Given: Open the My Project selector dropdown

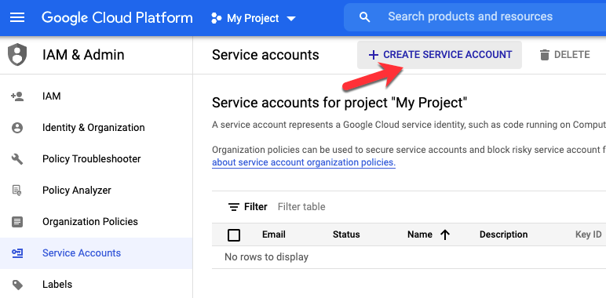Looking at the screenshot, I should tap(254, 18).
